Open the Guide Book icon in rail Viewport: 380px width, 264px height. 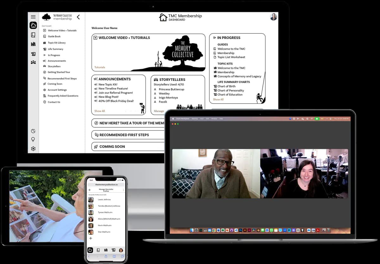tap(33, 35)
